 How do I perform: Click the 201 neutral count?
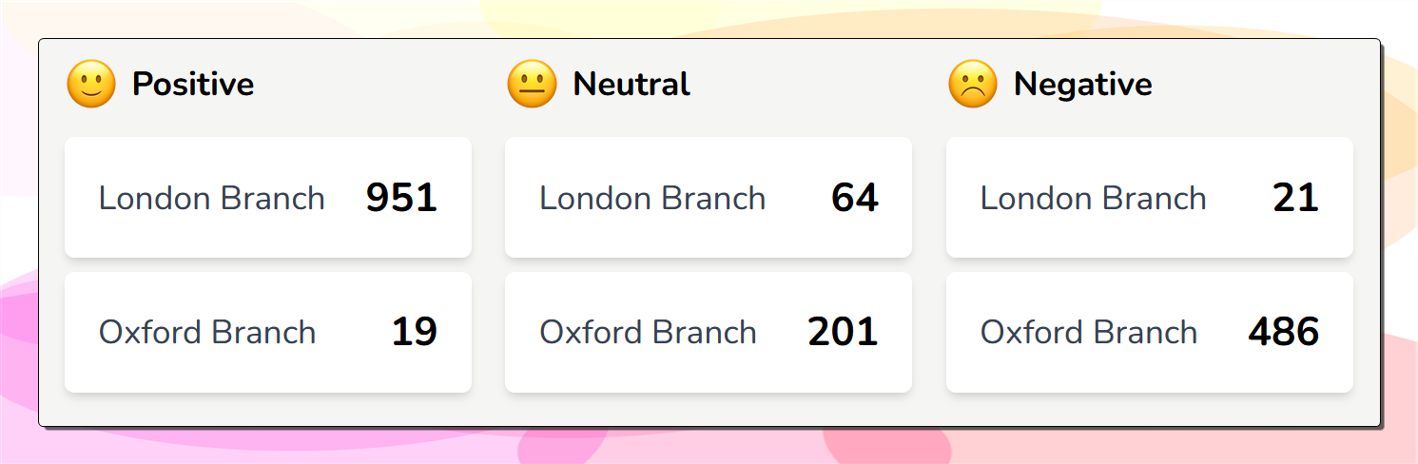(843, 333)
